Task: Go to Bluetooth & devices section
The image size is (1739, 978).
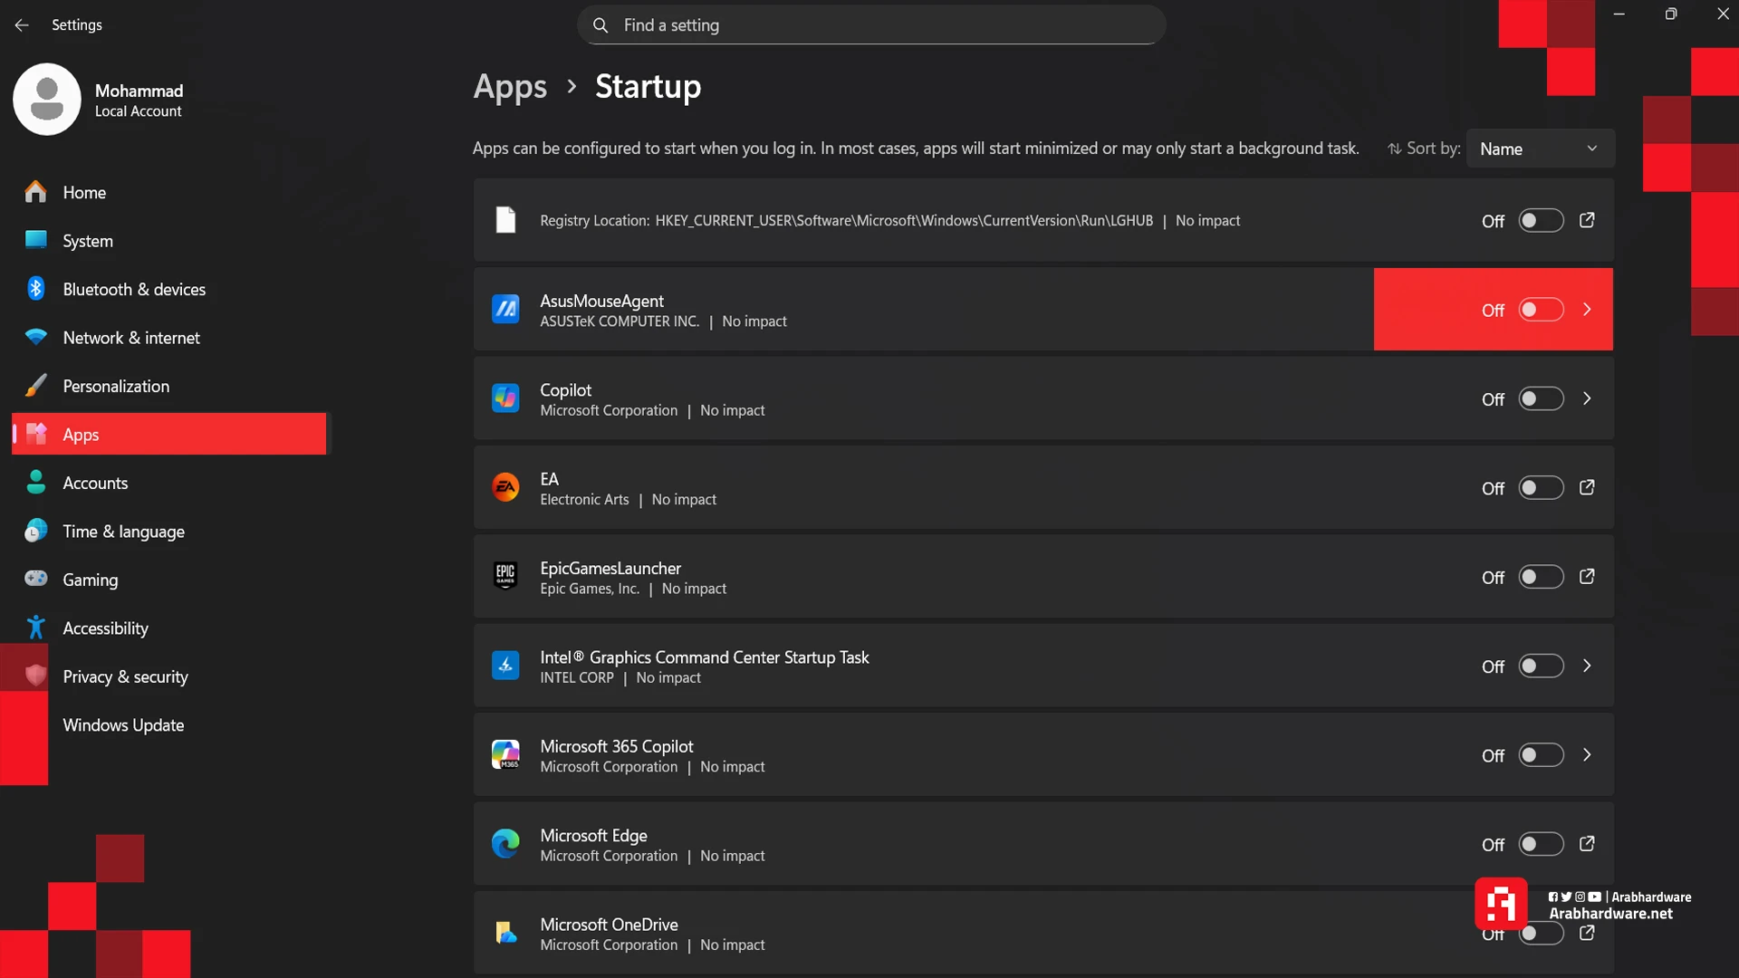Action: pos(134,290)
